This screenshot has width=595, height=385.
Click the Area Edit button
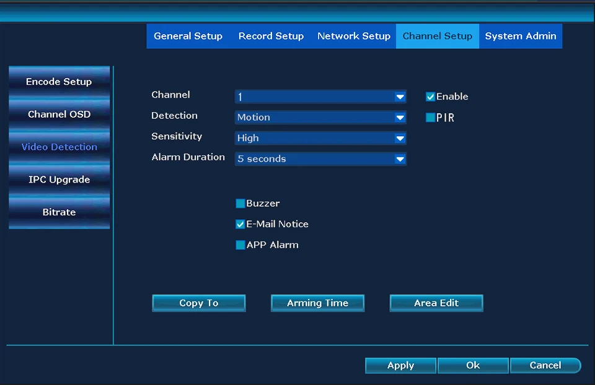click(x=436, y=303)
